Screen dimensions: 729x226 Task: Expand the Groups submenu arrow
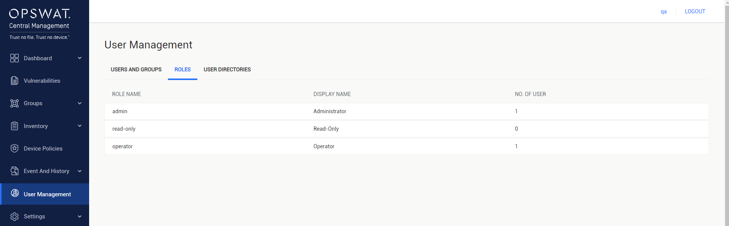pos(80,103)
